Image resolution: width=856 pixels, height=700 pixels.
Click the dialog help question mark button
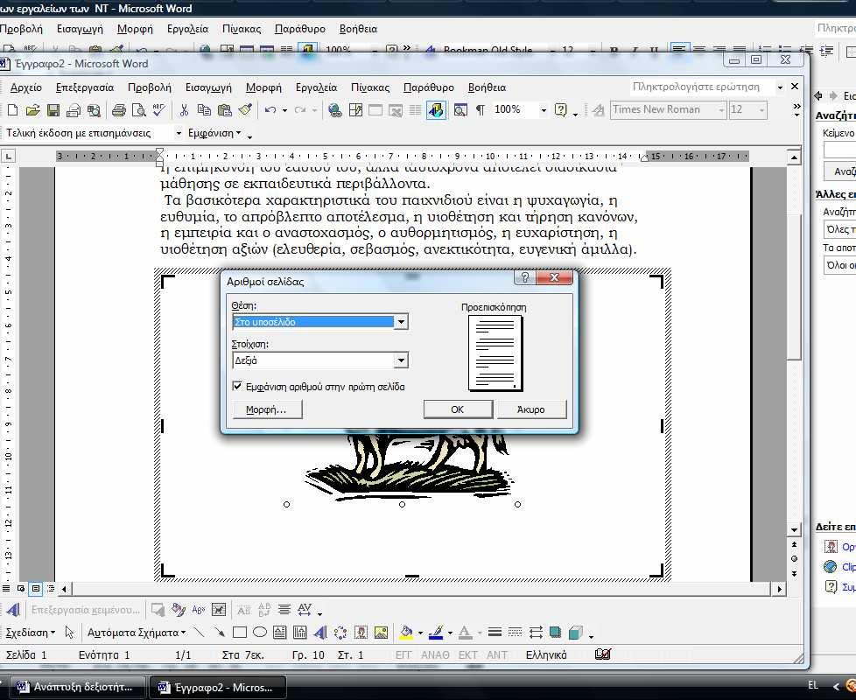click(524, 277)
